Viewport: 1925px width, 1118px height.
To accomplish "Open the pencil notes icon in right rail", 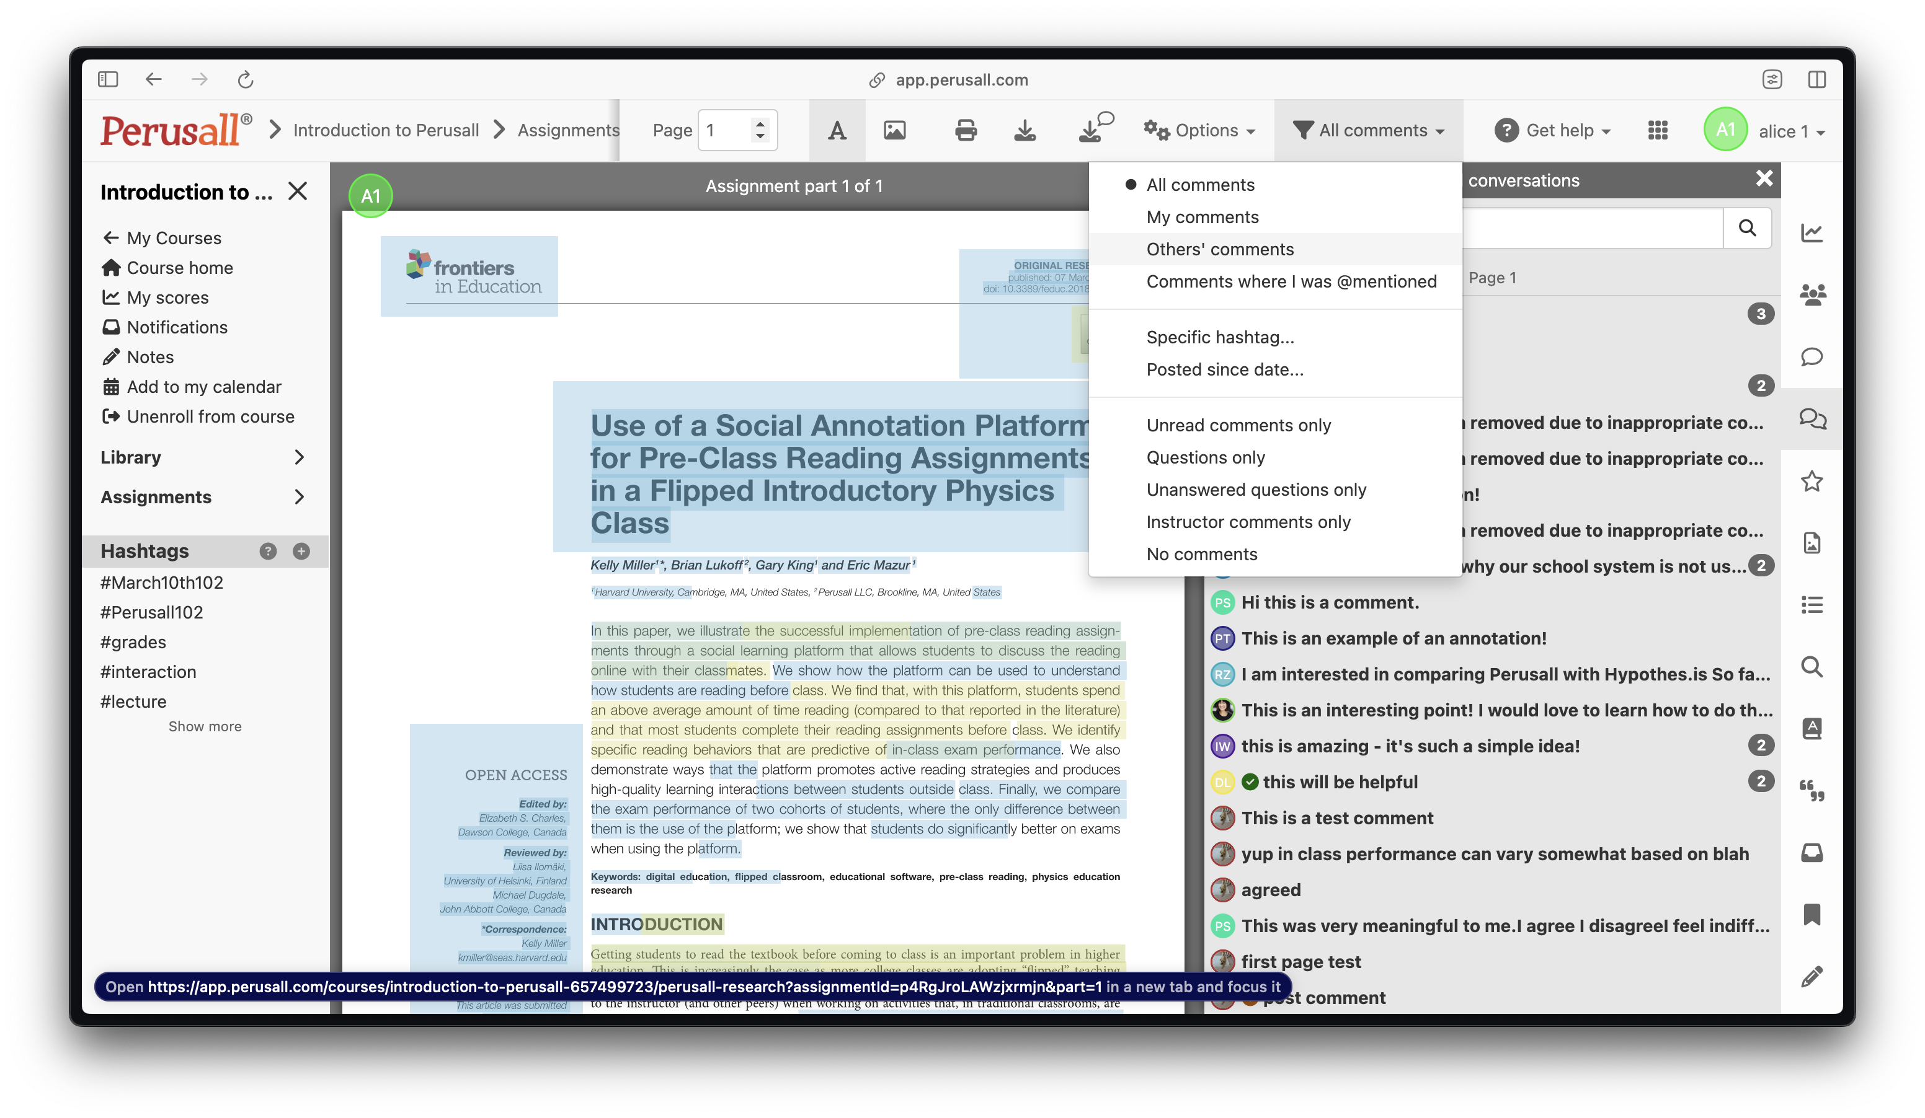I will pos(1812,977).
